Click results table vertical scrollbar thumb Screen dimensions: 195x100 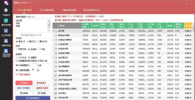(193, 28)
